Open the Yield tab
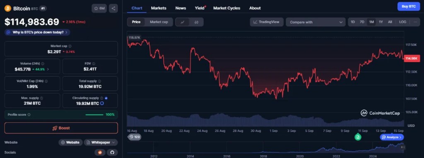The height and width of the screenshot is (158, 424). click(200, 8)
